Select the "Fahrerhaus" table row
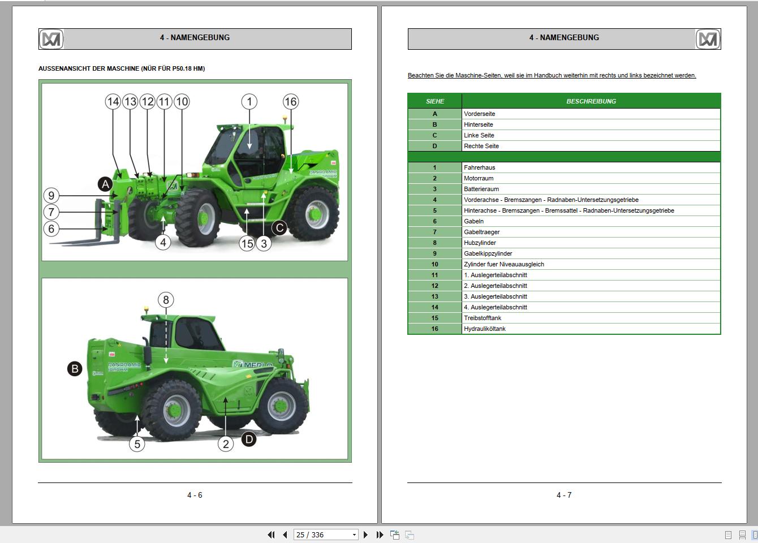Viewport: 758px width, 543px height. pos(480,167)
